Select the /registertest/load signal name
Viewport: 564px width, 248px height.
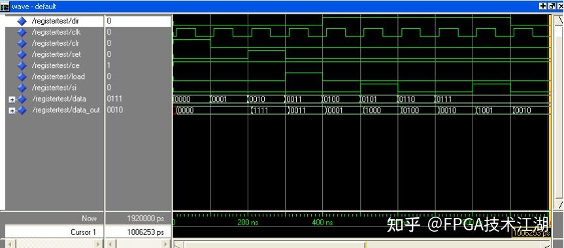(x=58, y=76)
